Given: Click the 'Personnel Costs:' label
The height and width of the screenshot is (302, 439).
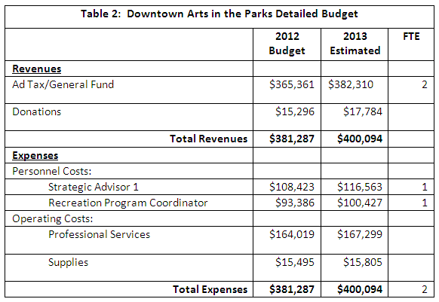Looking at the screenshot, I should click(52, 171).
